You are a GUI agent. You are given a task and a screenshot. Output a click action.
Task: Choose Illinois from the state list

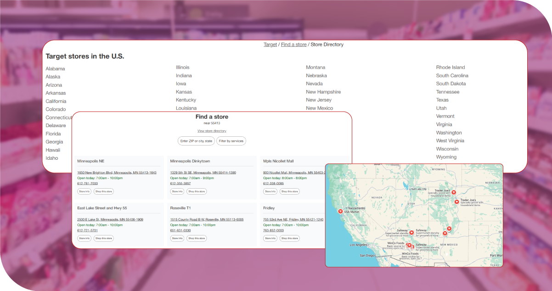pyautogui.click(x=182, y=67)
